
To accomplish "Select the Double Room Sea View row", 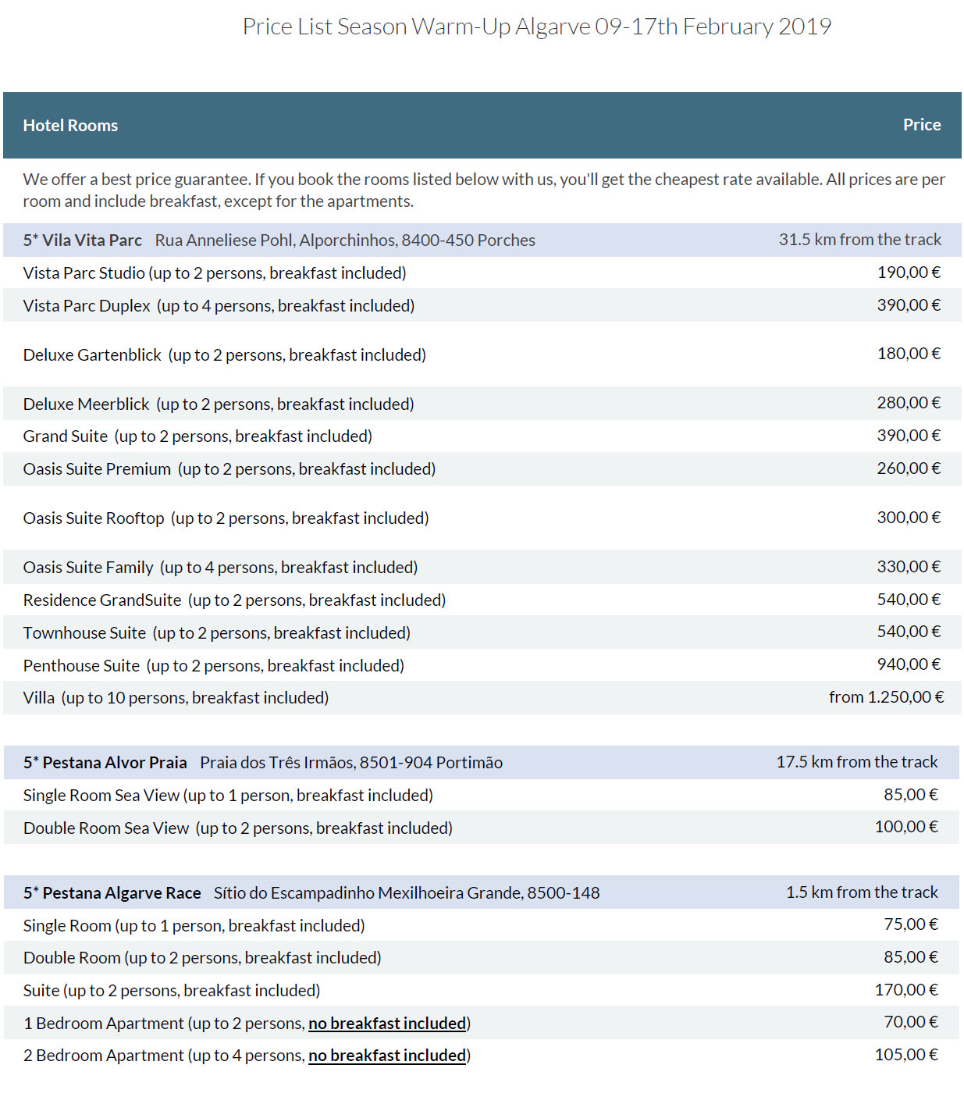I will [481, 828].
